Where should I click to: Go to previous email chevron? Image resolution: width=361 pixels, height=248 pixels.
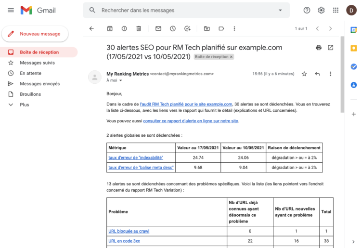[x=318, y=28]
